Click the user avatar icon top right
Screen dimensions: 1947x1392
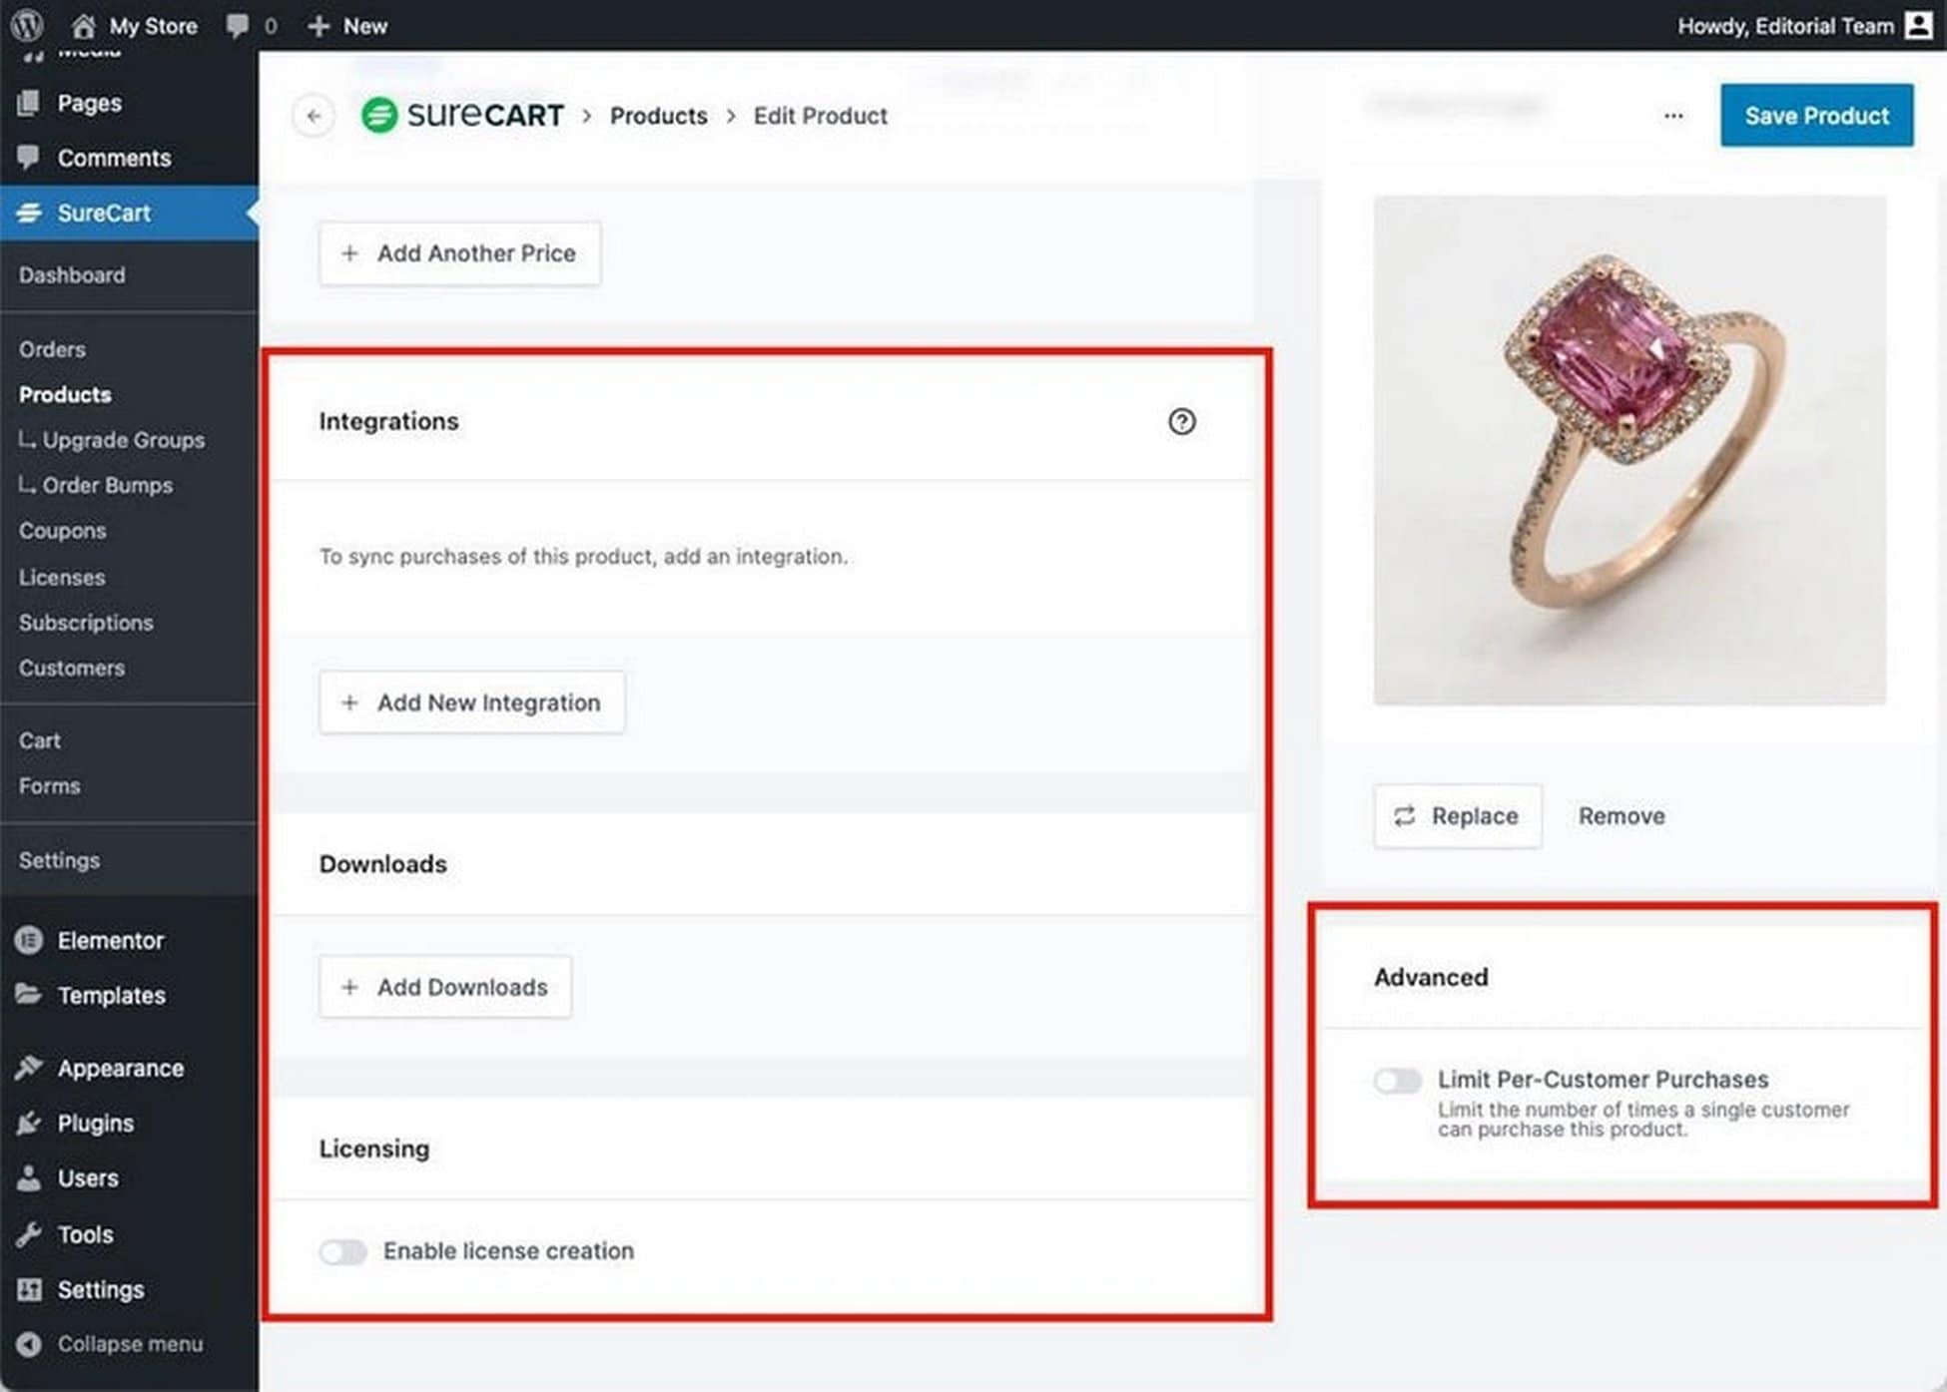(x=1918, y=25)
